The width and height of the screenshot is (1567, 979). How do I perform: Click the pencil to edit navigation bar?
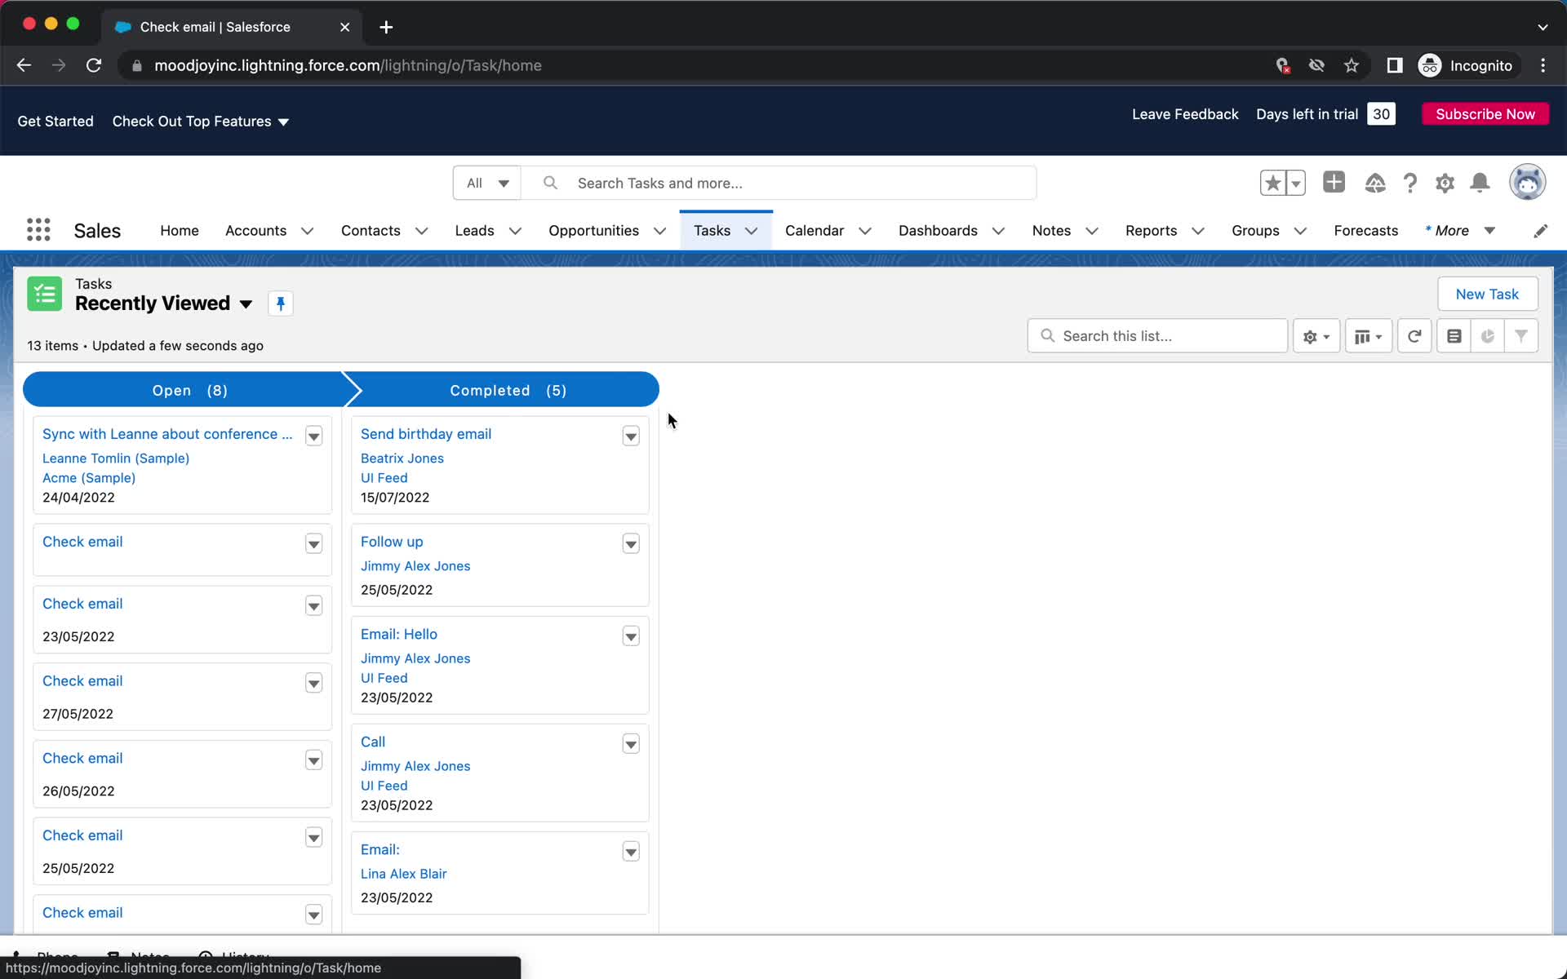coord(1540,231)
